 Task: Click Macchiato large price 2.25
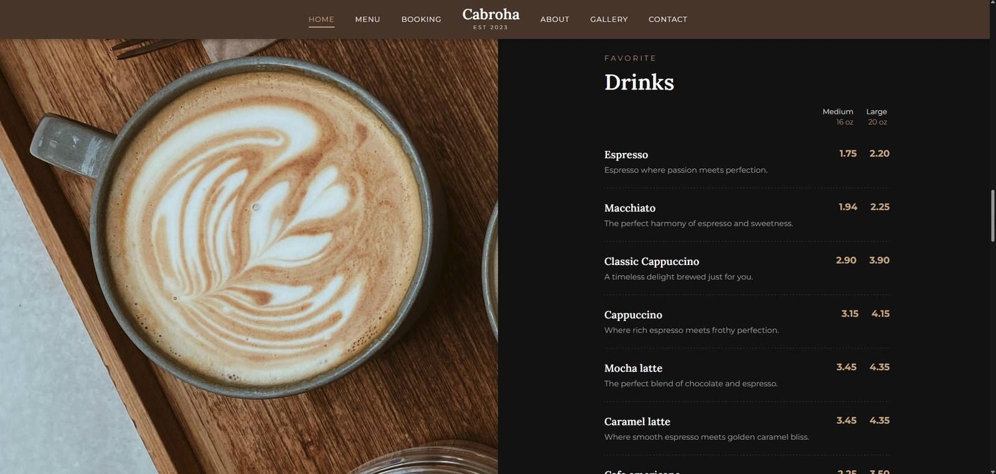(x=880, y=207)
